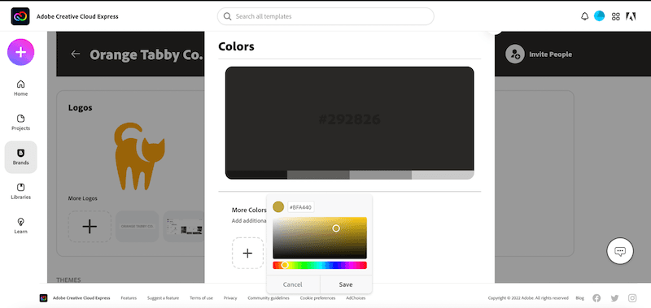Select the dark gray shade strip
The image size is (651, 308).
pyautogui.click(x=318, y=175)
